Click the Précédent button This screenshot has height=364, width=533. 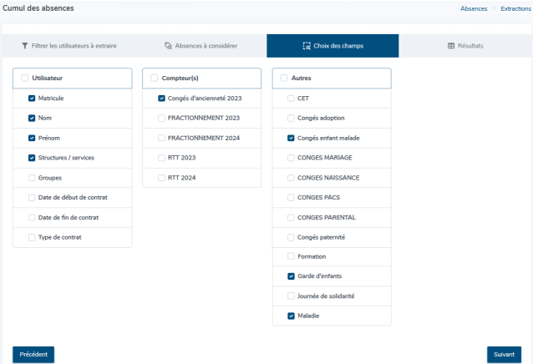[33, 354]
